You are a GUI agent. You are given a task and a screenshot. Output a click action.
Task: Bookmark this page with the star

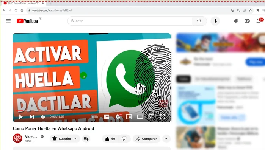[x=250, y=11]
